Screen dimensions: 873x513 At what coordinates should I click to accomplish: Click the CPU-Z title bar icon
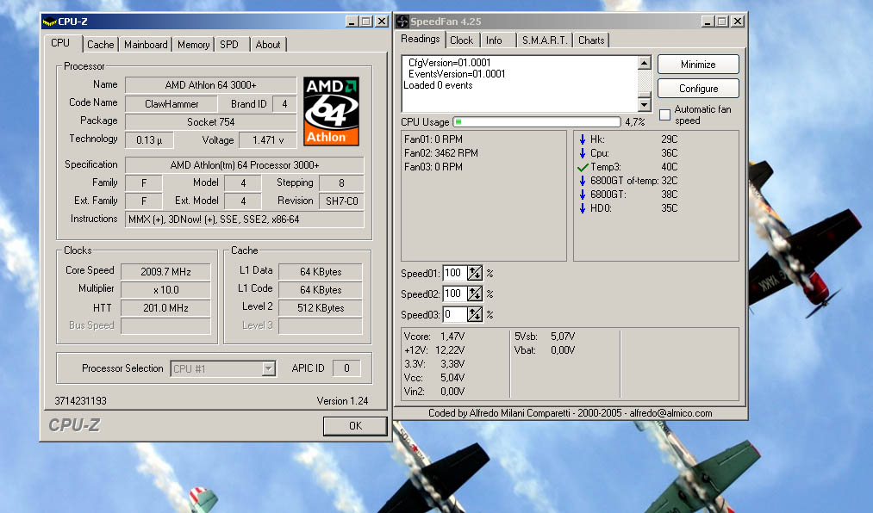(x=49, y=22)
